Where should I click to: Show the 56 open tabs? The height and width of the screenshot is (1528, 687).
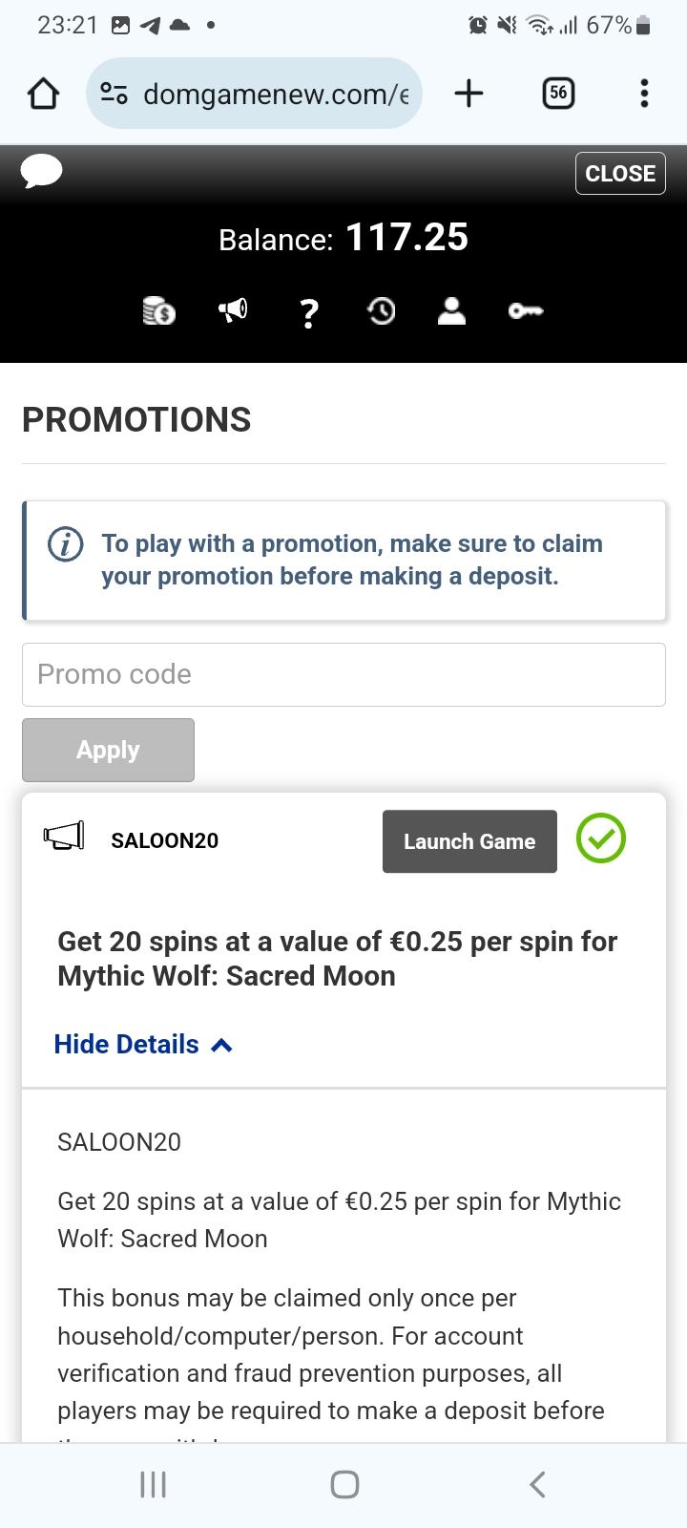click(558, 94)
